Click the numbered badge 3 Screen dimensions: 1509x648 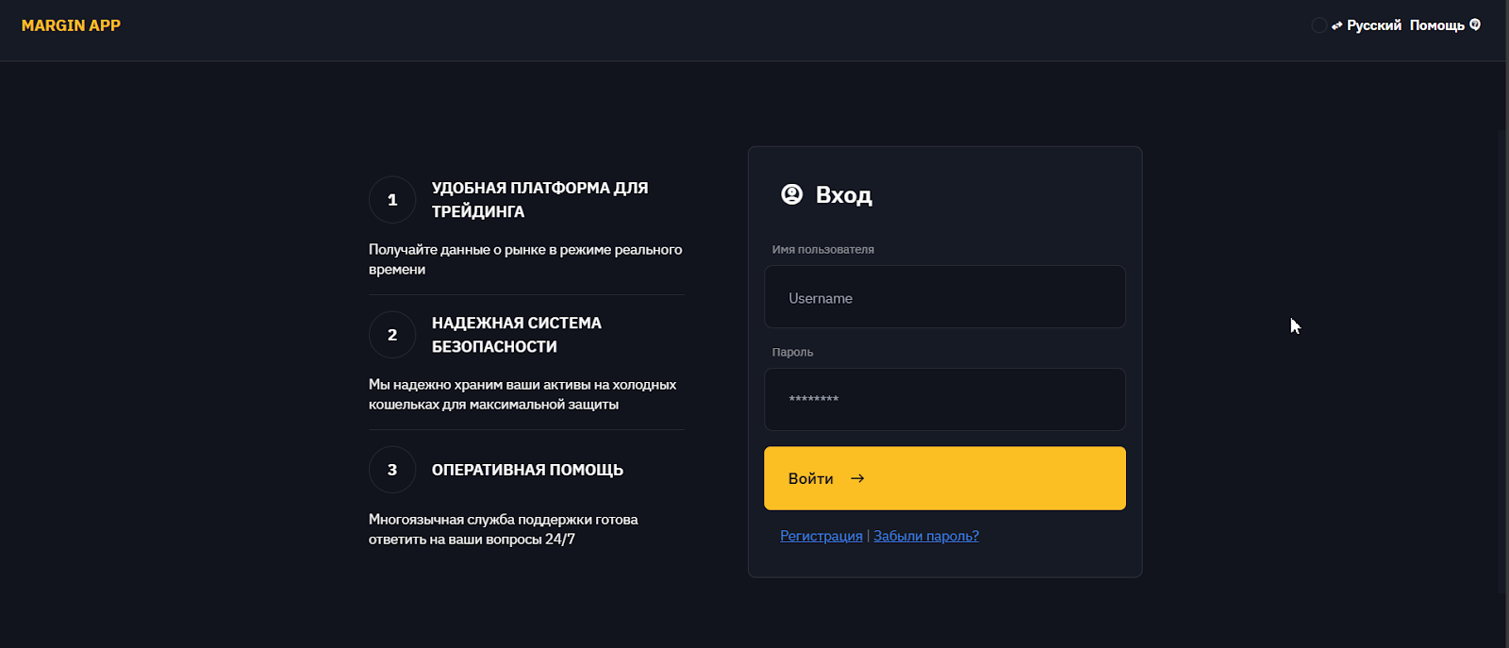pos(391,469)
